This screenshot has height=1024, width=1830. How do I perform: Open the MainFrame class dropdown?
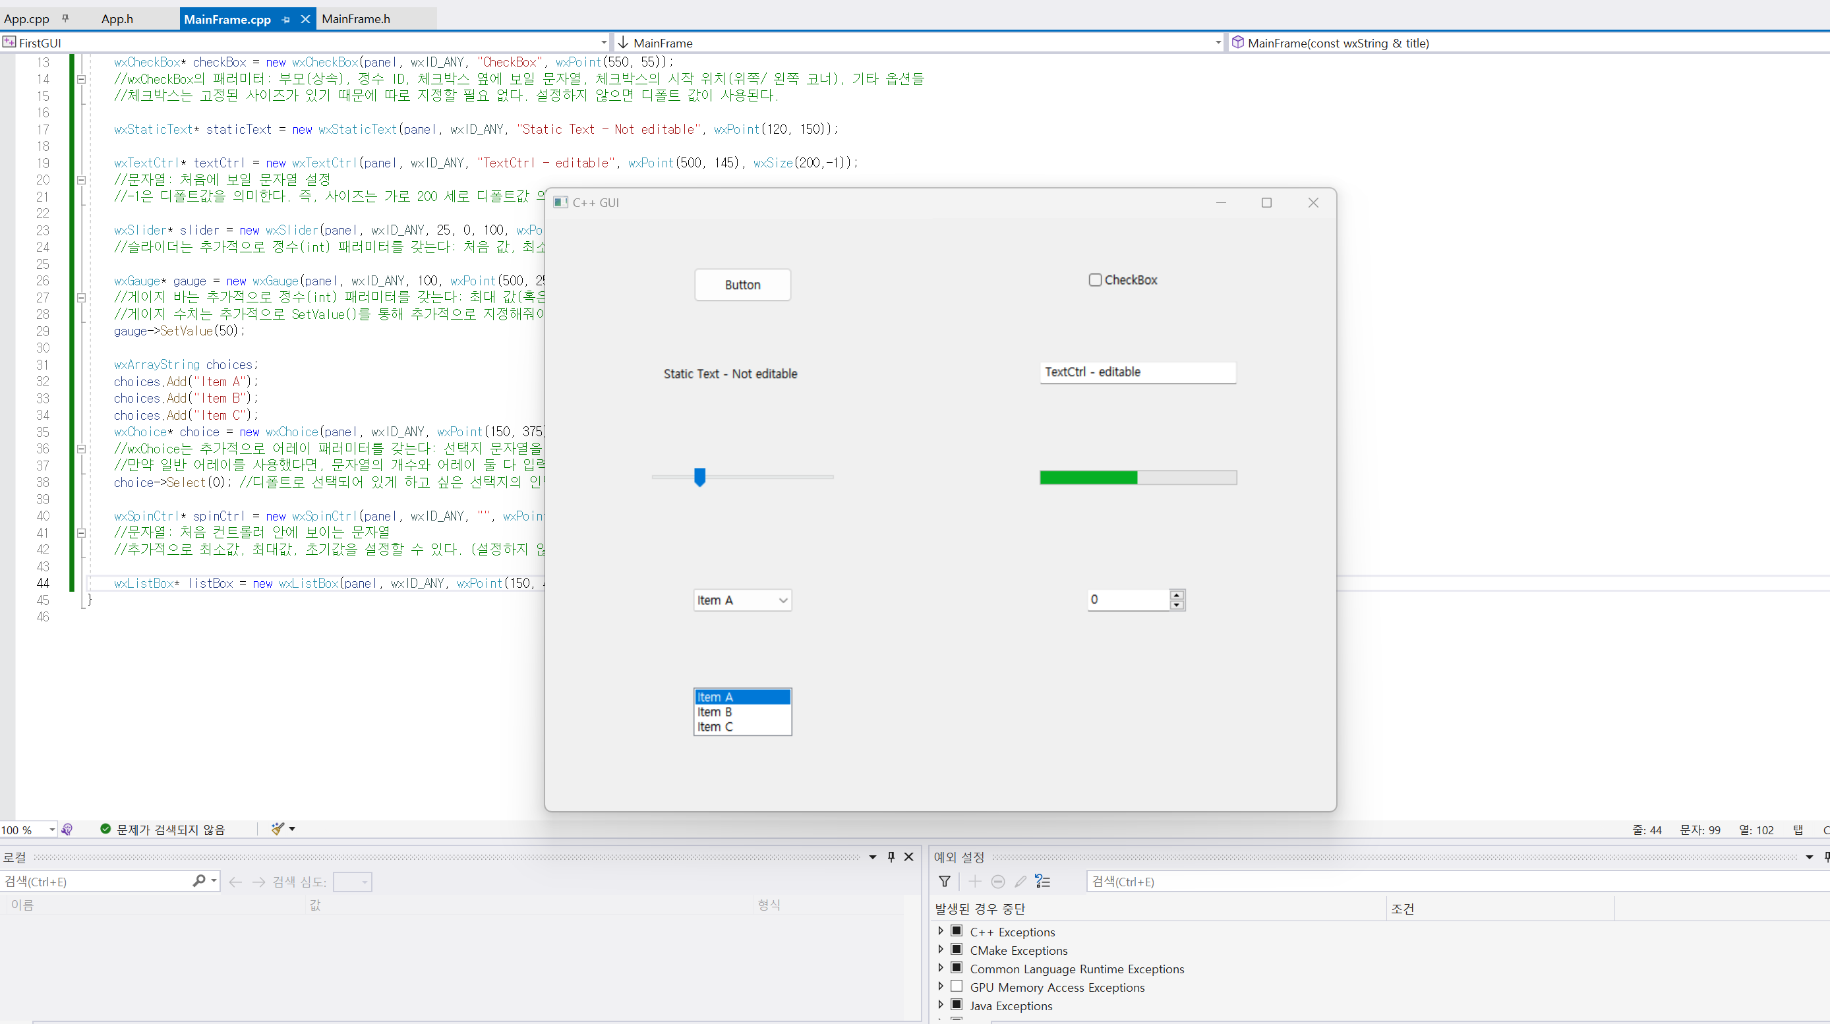(1218, 43)
